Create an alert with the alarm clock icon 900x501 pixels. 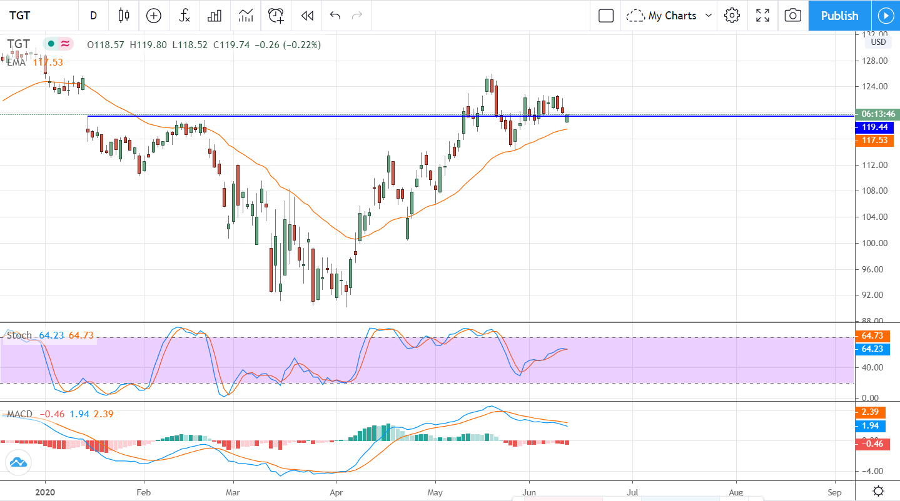[x=276, y=16]
